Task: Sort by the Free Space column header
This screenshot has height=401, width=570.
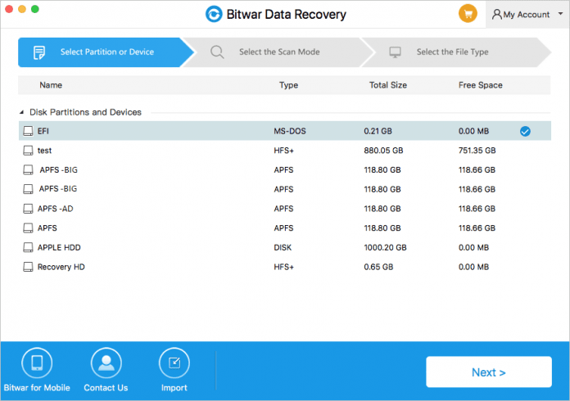Action: 480,85
